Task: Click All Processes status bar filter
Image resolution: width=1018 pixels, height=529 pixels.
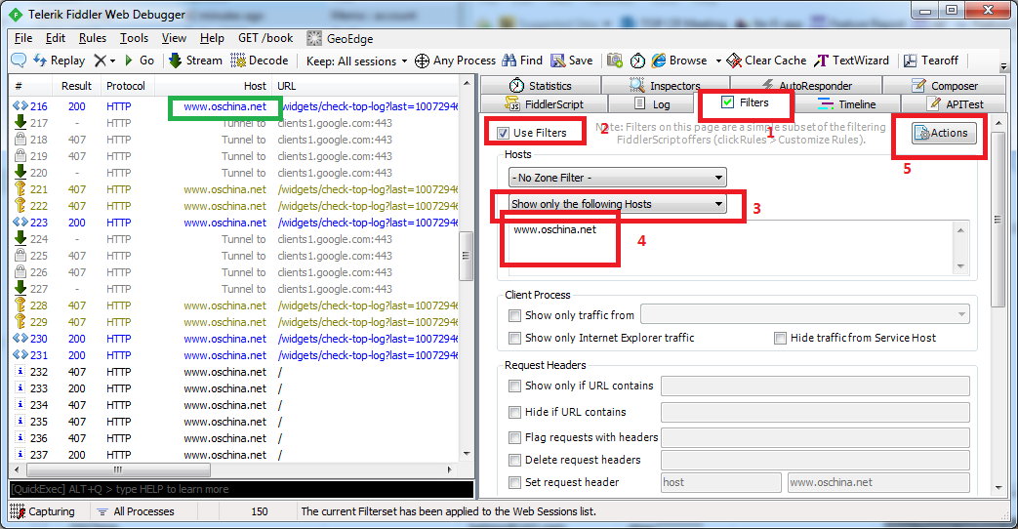Action: coord(136,511)
